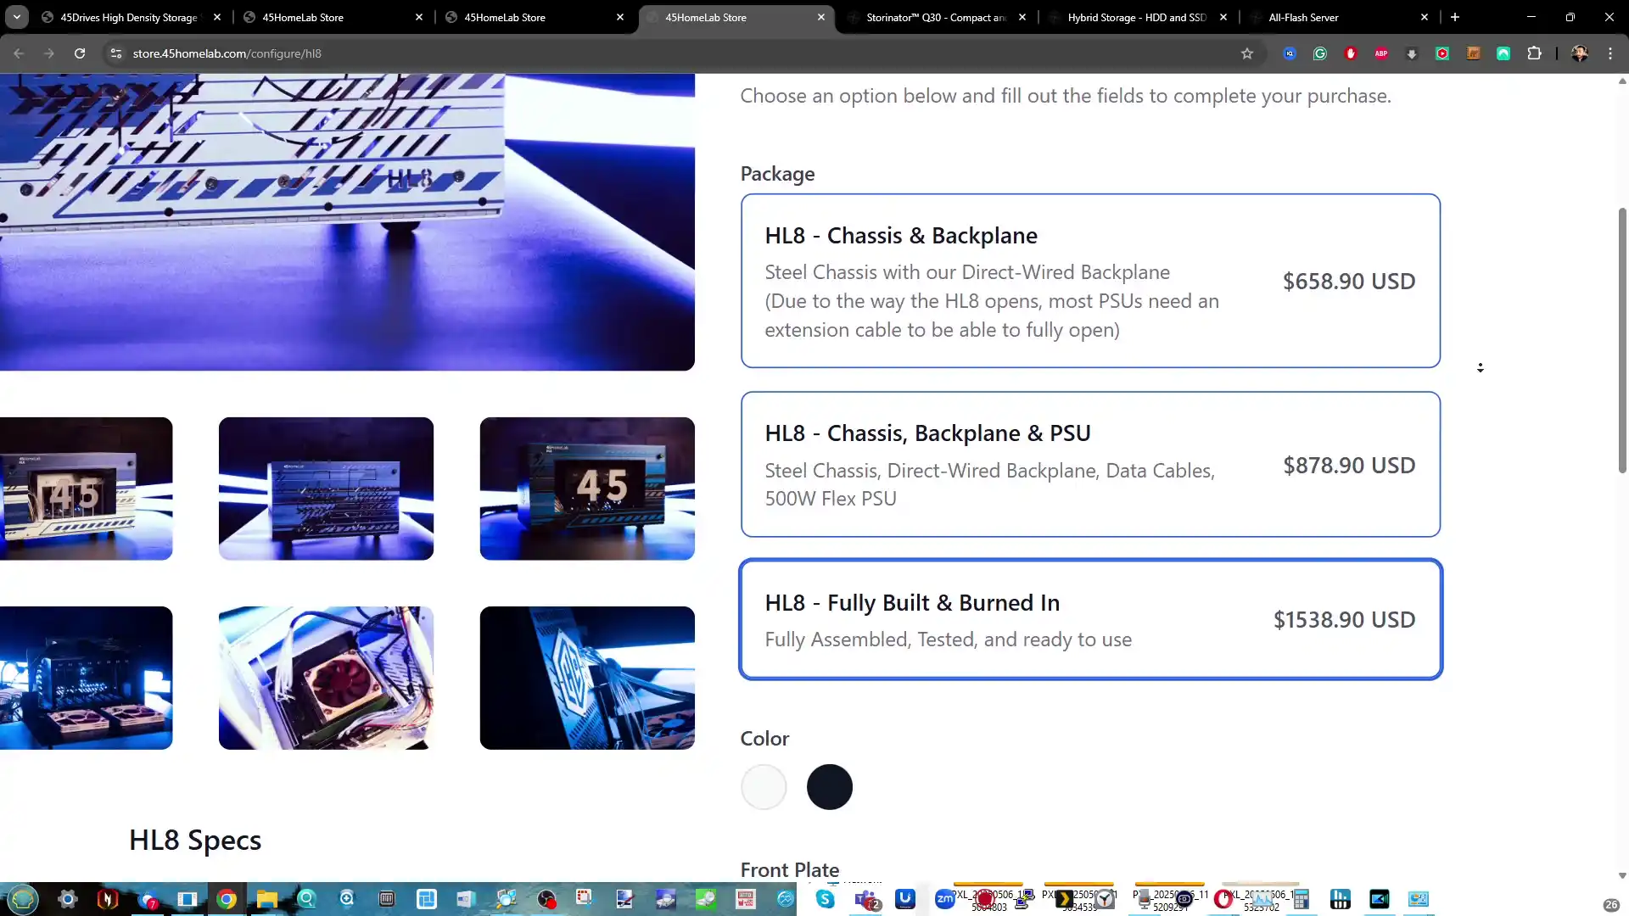Open the Extensions puzzle piece menu
The width and height of the screenshot is (1629, 916).
tap(1534, 53)
